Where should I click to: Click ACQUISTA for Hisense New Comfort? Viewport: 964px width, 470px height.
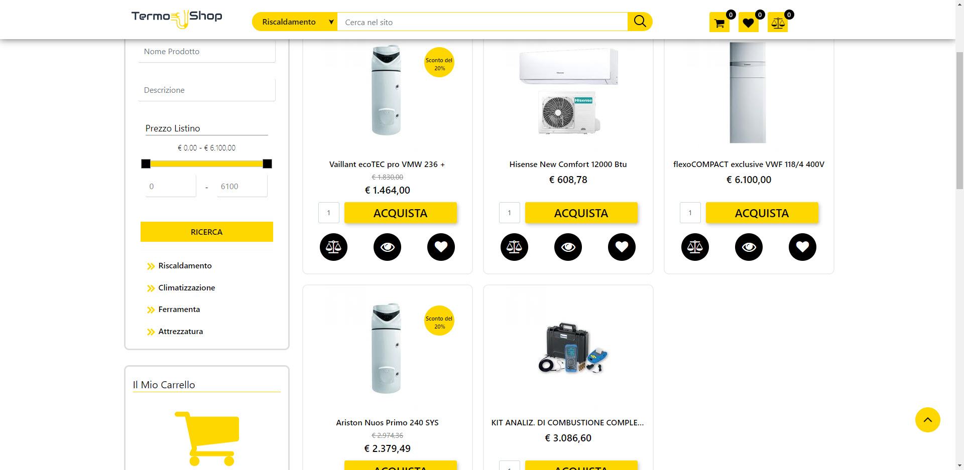coord(581,213)
